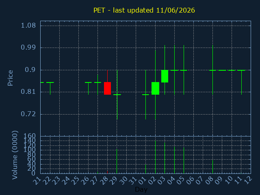This screenshot has width=260, height=195.
Task: Click the x-axis label "09"
Action: pyautogui.click(x=219, y=181)
